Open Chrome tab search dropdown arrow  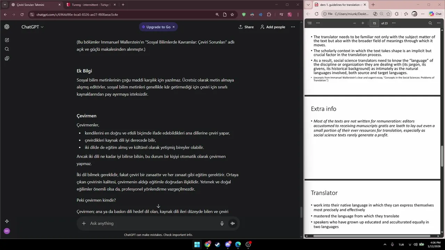5,5
